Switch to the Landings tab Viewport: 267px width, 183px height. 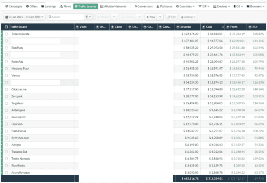tap(49, 6)
